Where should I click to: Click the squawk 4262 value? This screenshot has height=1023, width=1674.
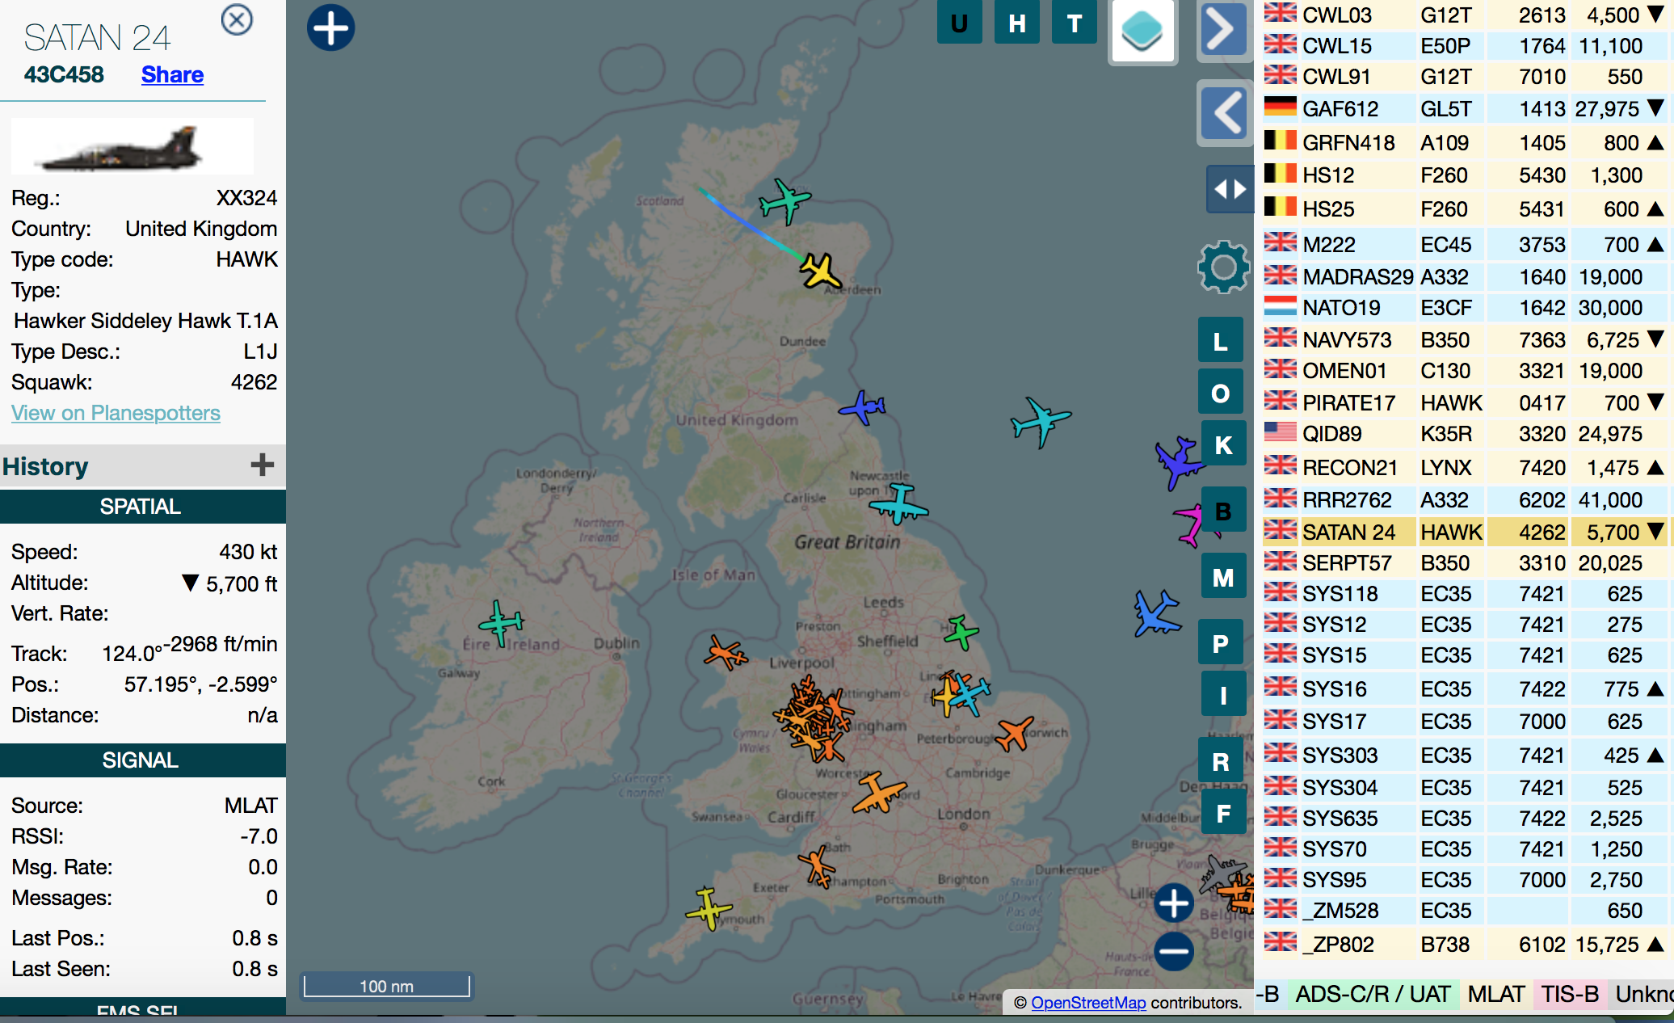point(254,382)
